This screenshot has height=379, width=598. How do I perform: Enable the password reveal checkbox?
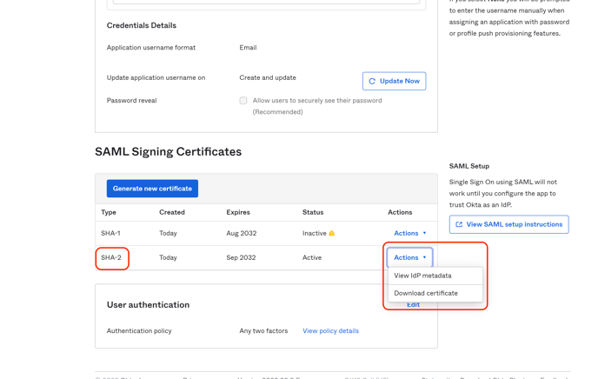click(x=243, y=101)
